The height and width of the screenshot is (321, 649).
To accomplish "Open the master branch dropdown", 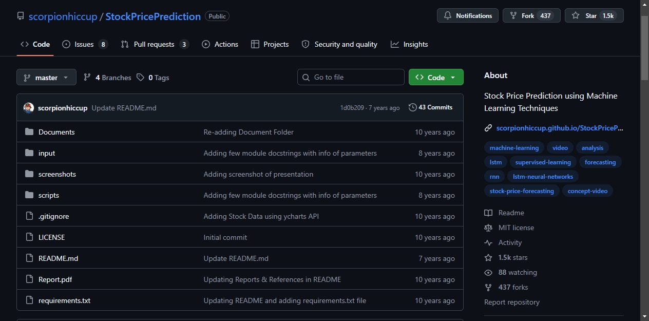I will click(46, 78).
